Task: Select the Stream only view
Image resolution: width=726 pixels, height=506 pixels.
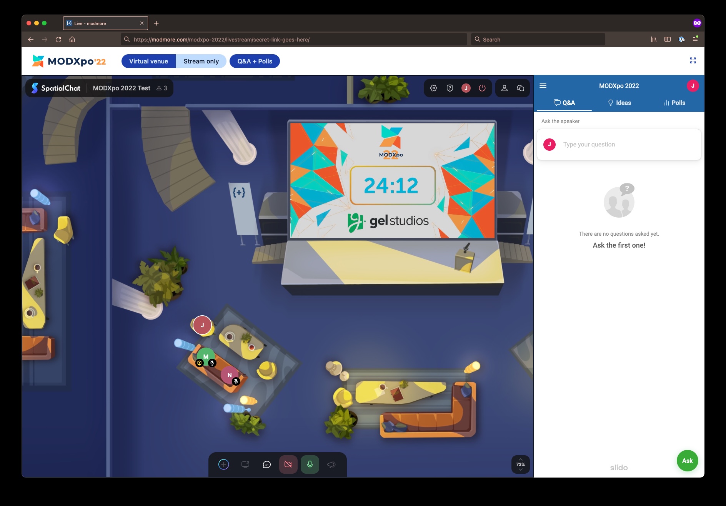Action: coord(201,61)
